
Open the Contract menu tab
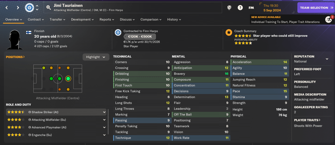(36, 19)
